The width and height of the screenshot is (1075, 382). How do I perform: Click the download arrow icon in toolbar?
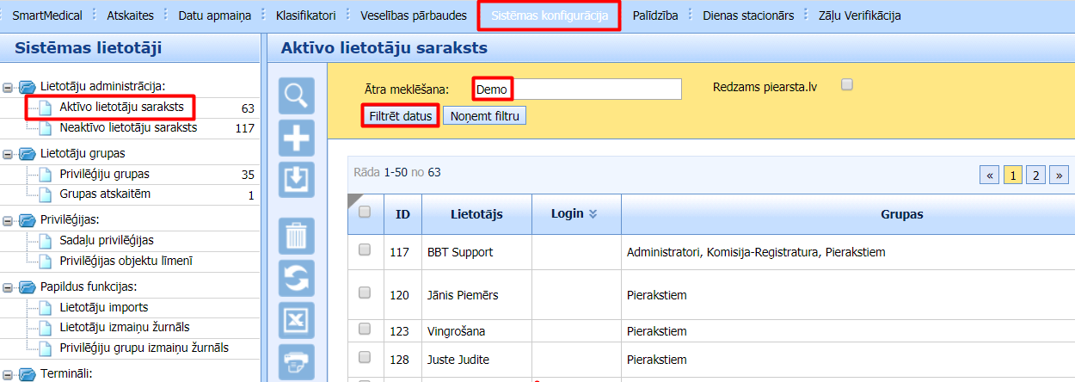(x=297, y=180)
